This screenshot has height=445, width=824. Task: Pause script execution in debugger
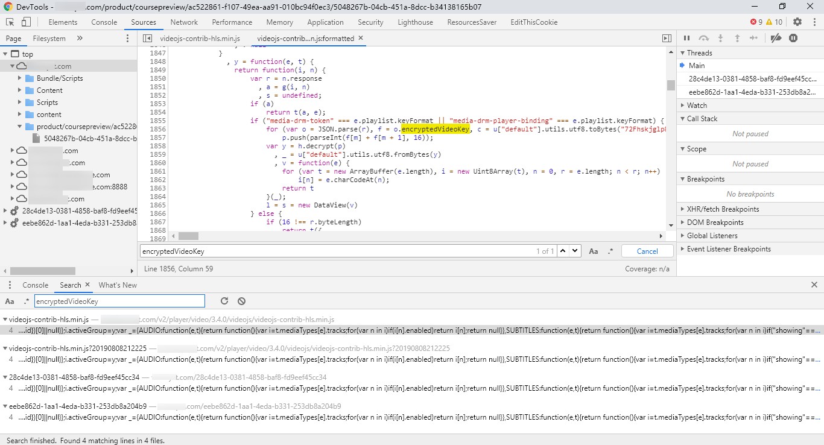686,38
